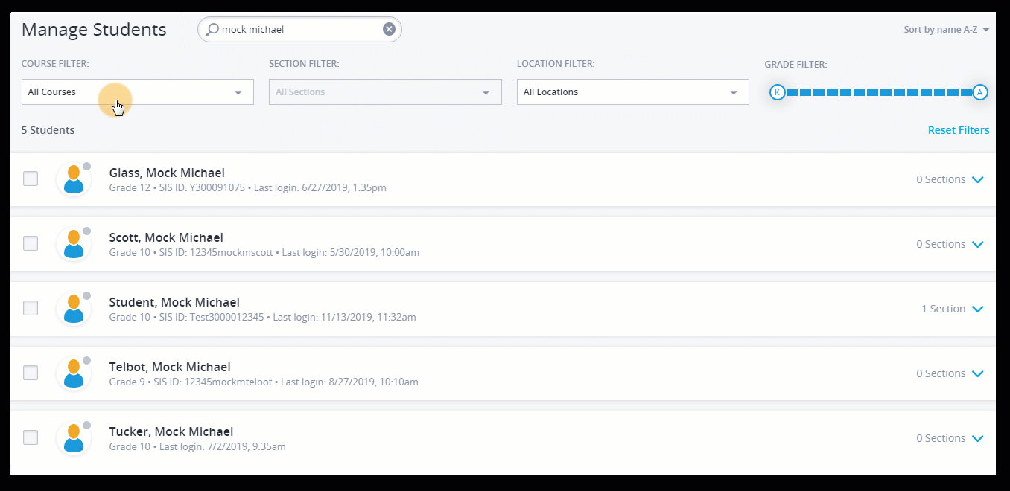
Task: Open the All Courses dropdown
Action: 137,92
